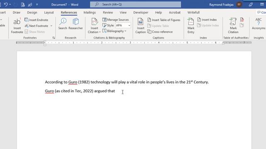Click the word "Guro" in first sentence
The width and height of the screenshot is (266, 149).
pos(73,82)
